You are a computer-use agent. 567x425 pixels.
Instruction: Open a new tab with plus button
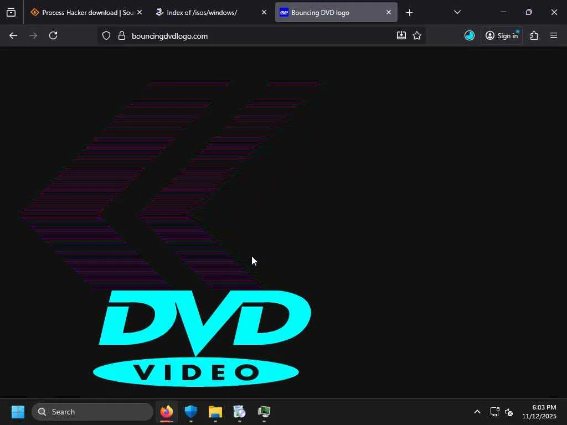pos(409,13)
